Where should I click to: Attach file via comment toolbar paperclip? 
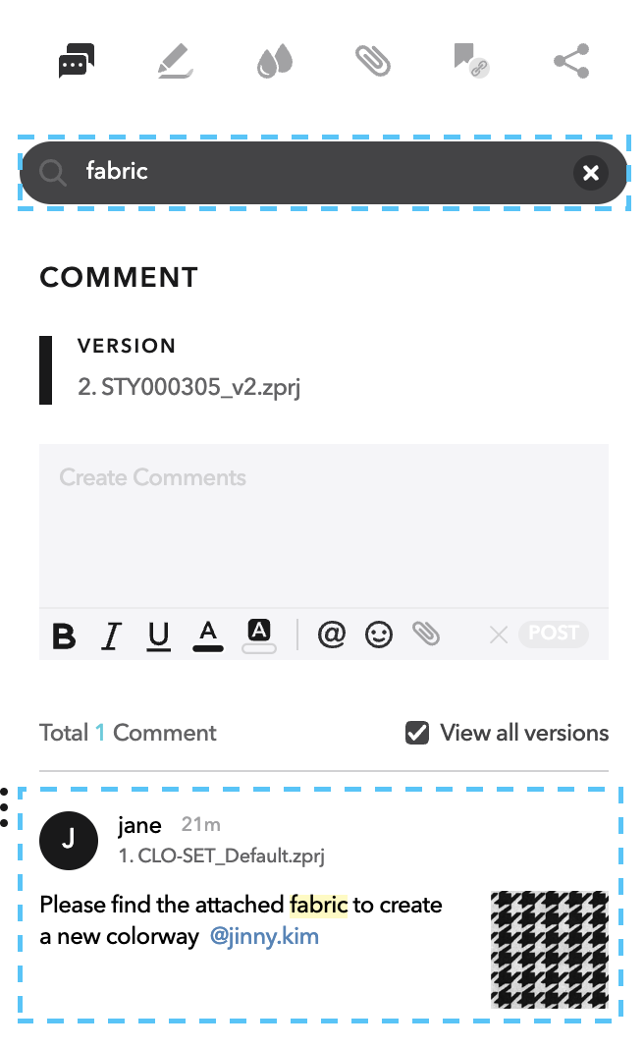click(x=426, y=634)
